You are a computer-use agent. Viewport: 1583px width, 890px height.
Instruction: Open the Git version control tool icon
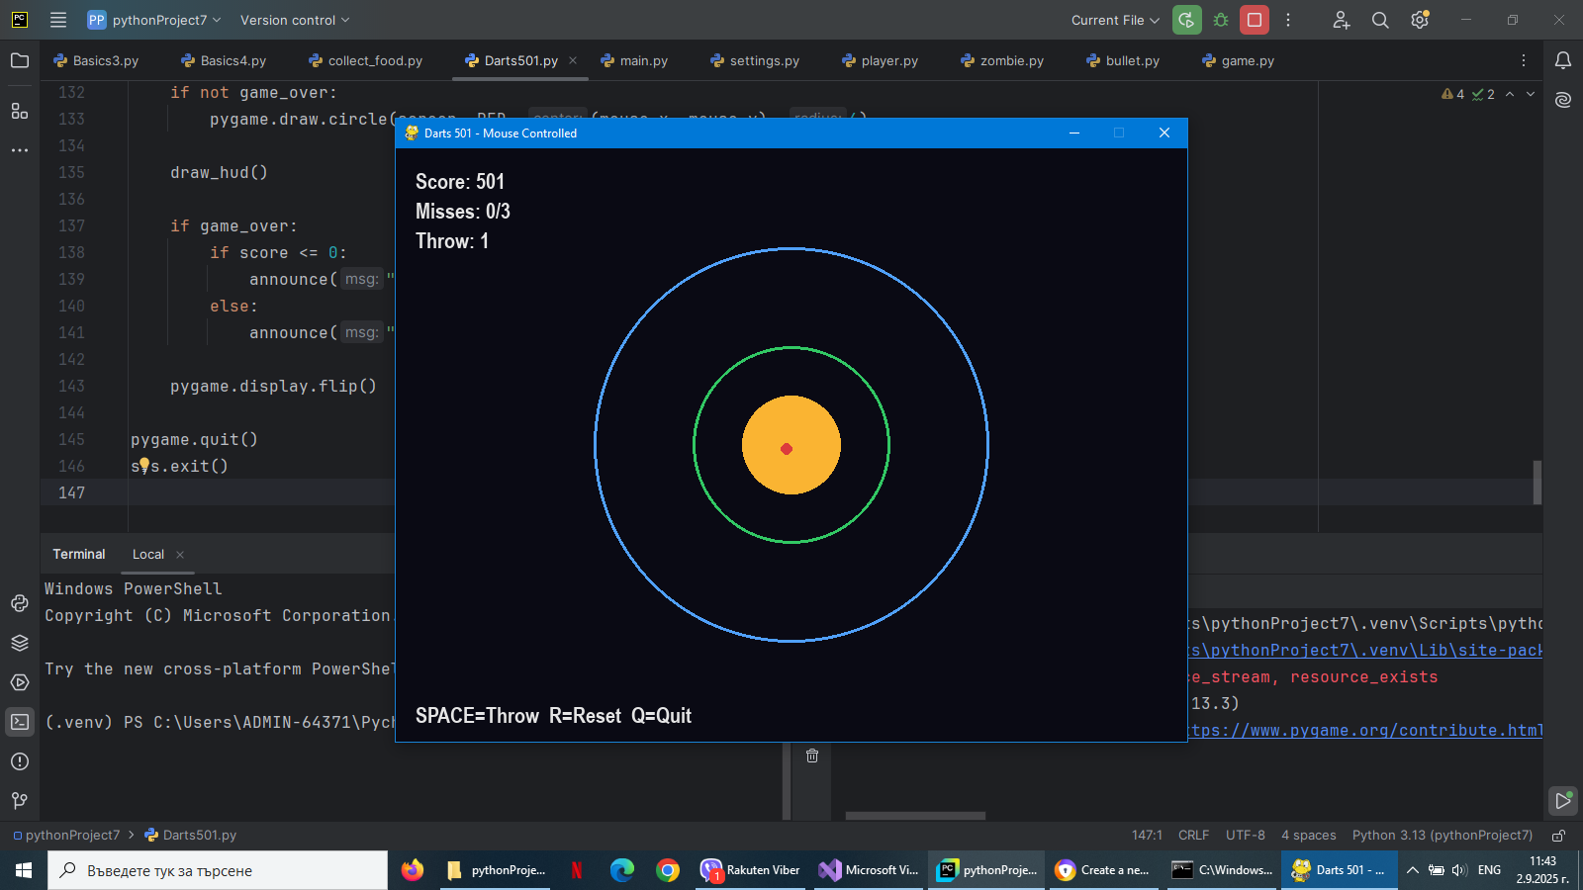(x=20, y=801)
